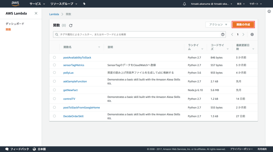Image resolution: width=273 pixels, height=152 pixels.
Task: Close the AWS Lambda side panel
Action: [x=36, y=13]
